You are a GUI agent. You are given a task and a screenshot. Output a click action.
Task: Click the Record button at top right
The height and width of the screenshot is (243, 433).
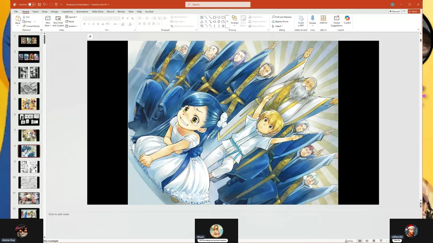pos(394,11)
